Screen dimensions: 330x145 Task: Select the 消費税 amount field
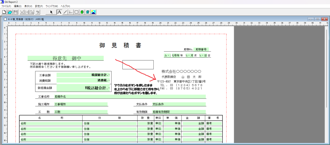(x=83, y=80)
